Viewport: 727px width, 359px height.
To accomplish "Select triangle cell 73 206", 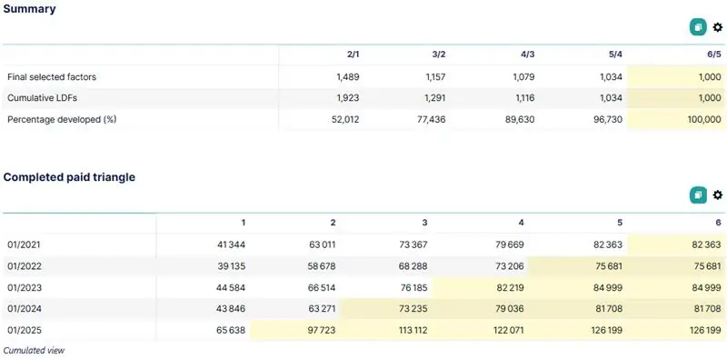I will point(510,265).
